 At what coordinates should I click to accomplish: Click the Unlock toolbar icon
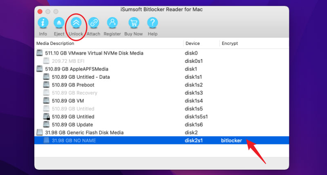coord(76,23)
